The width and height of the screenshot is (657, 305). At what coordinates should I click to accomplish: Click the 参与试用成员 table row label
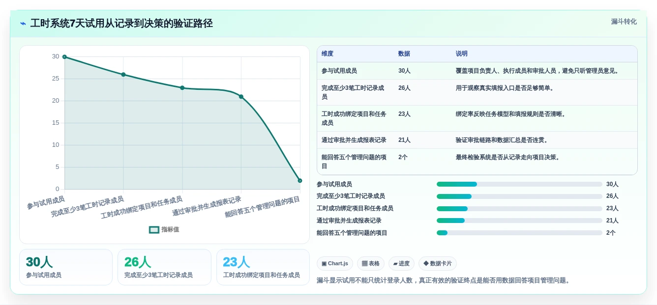pos(339,71)
